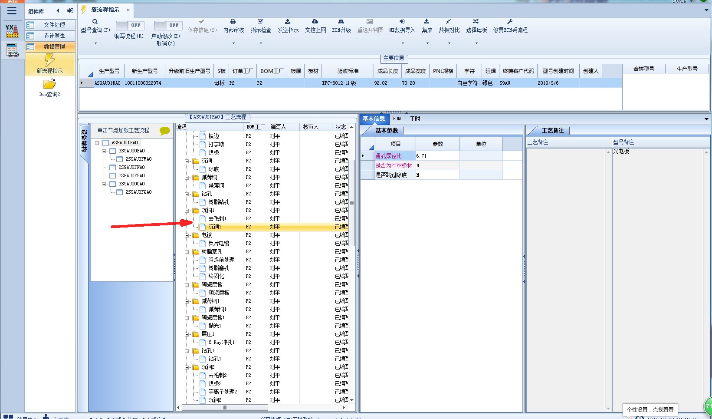
Task: Edit 通孔厚径比 parameter value 6.71
Action: pyautogui.click(x=437, y=156)
